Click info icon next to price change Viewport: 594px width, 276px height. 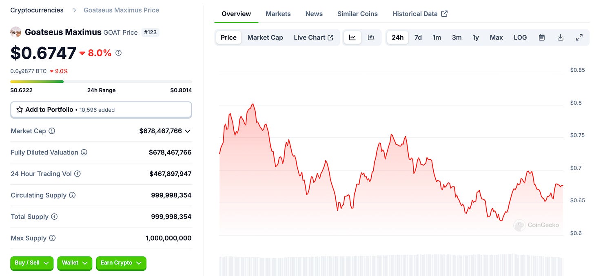tap(118, 53)
